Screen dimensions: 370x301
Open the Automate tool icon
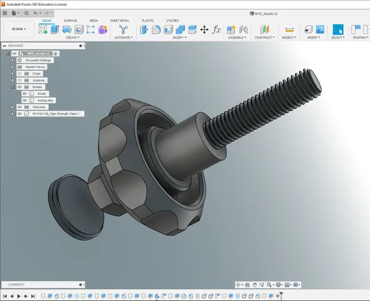coord(123,29)
